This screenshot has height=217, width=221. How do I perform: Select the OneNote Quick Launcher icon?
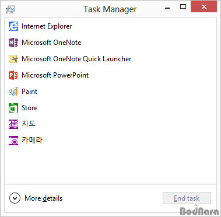[x=13, y=59]
